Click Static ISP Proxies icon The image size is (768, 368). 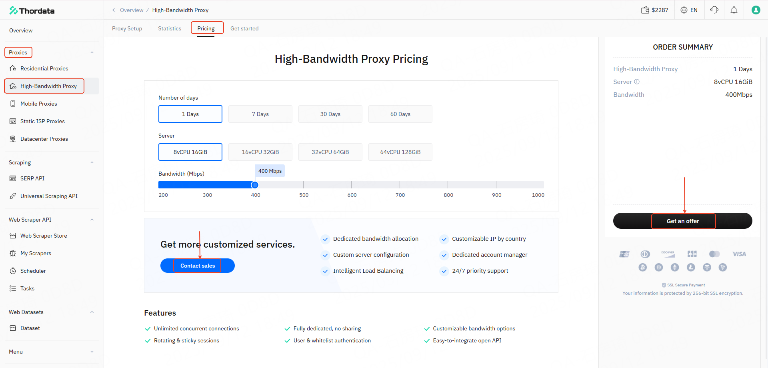click(13, 121)
